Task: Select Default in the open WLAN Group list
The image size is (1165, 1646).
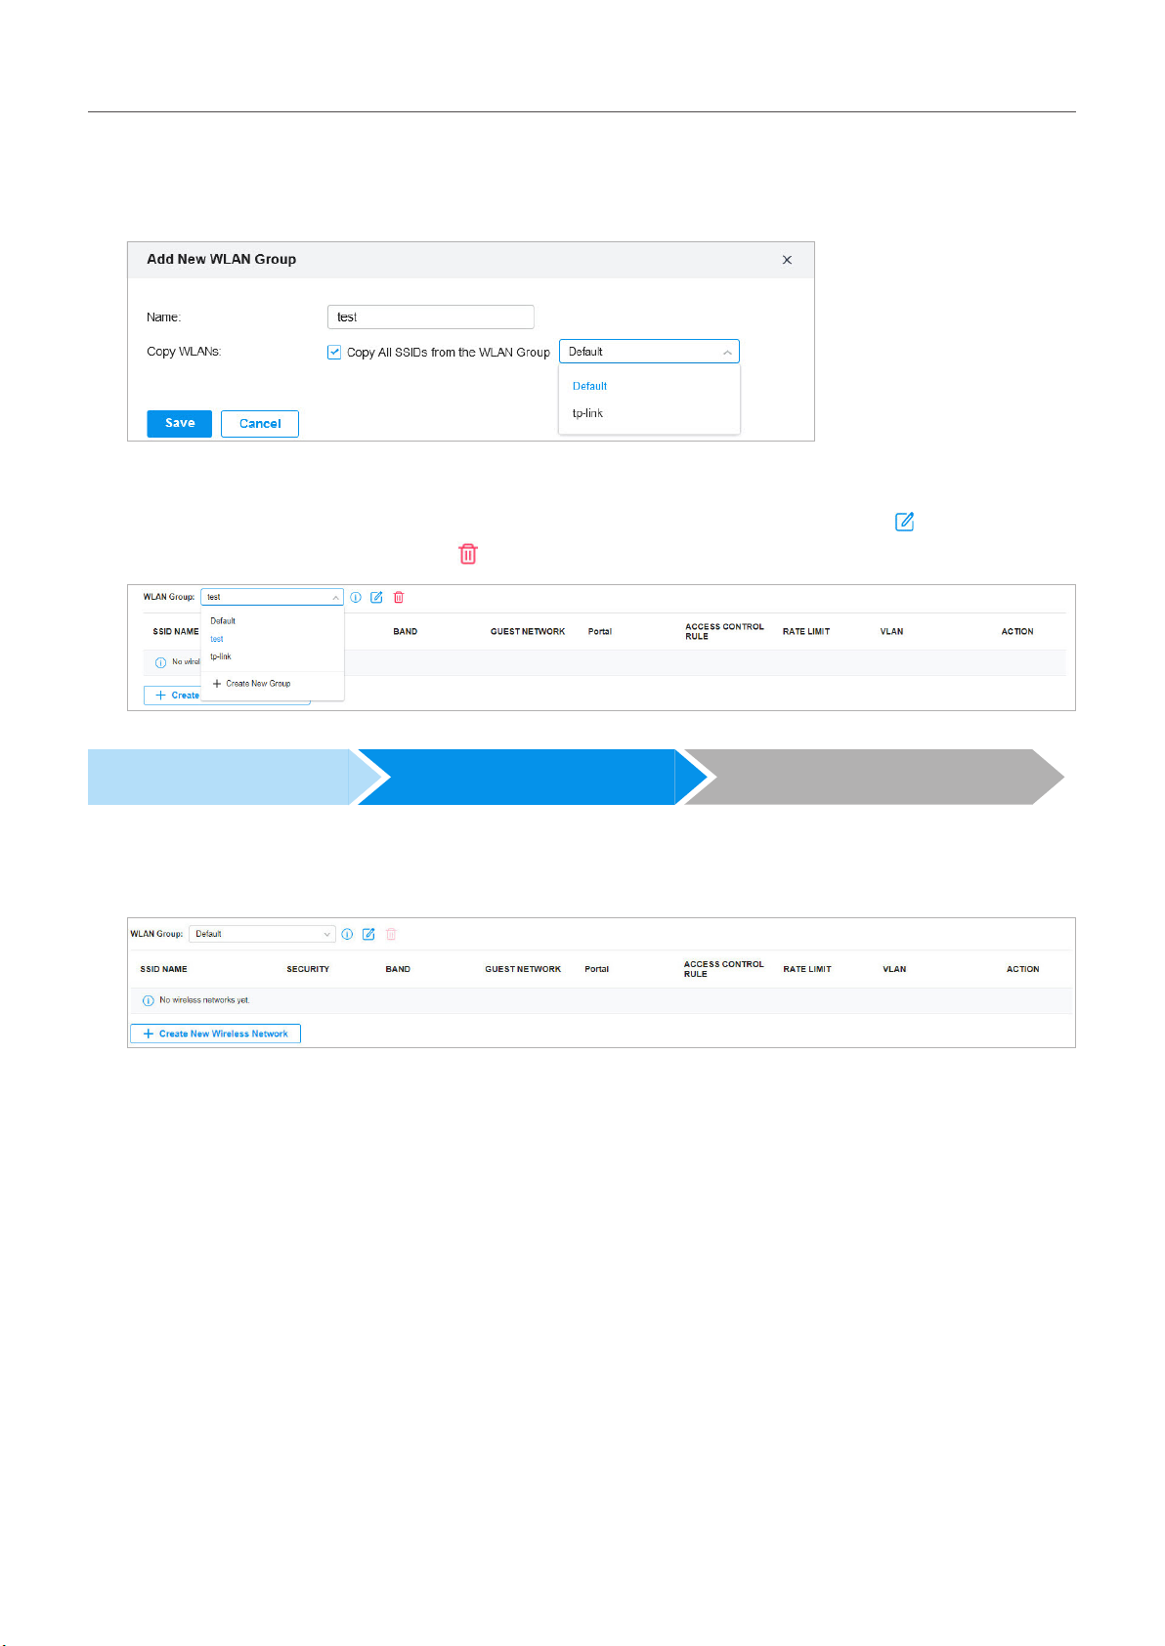Action: pos(223,621)
